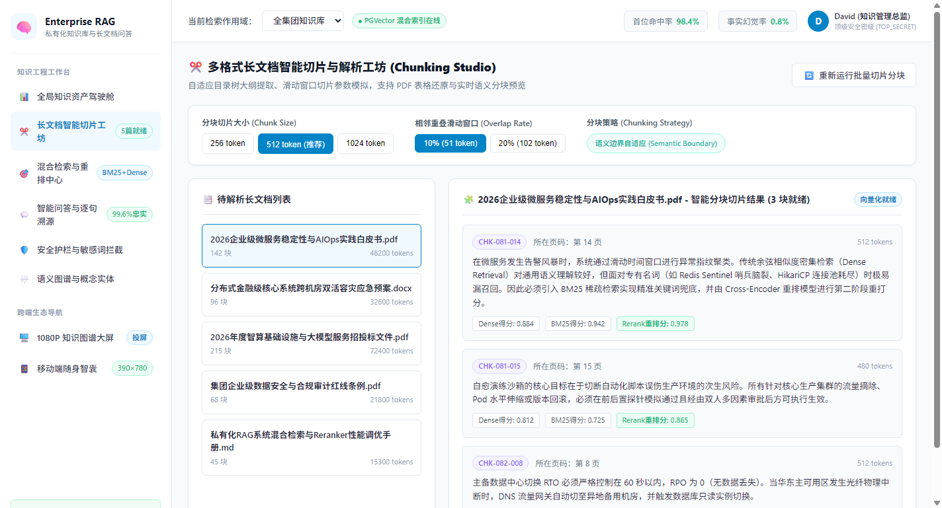Click the PGVector 混合索引在线 status badge
The width and height of the screenshot is (942, 508).
pyautogui.click(x=400, y=21)
